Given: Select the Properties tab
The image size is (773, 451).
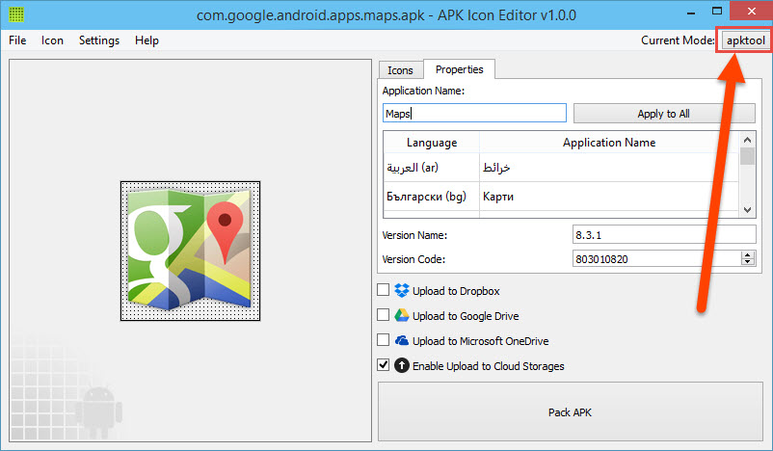Looking at the screenshot, I should tap(460, 69).
